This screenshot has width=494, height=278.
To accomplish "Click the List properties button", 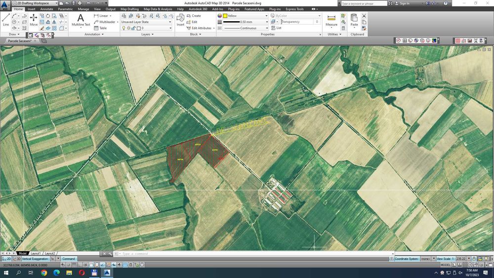I will [276, 28].
